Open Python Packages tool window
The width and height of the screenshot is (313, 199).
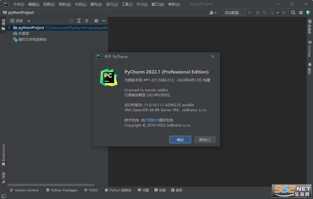[x=61, y=190]
